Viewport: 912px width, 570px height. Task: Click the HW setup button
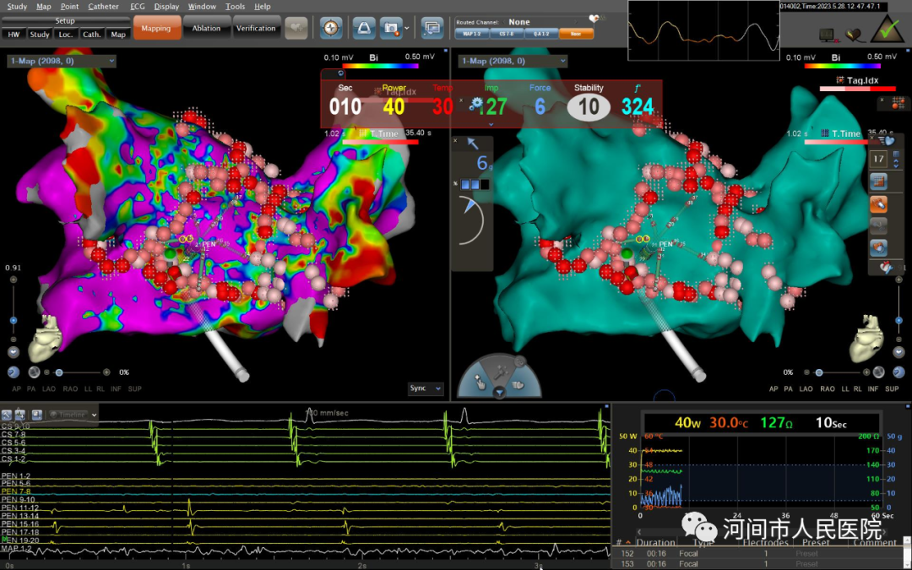coord(14,35)
